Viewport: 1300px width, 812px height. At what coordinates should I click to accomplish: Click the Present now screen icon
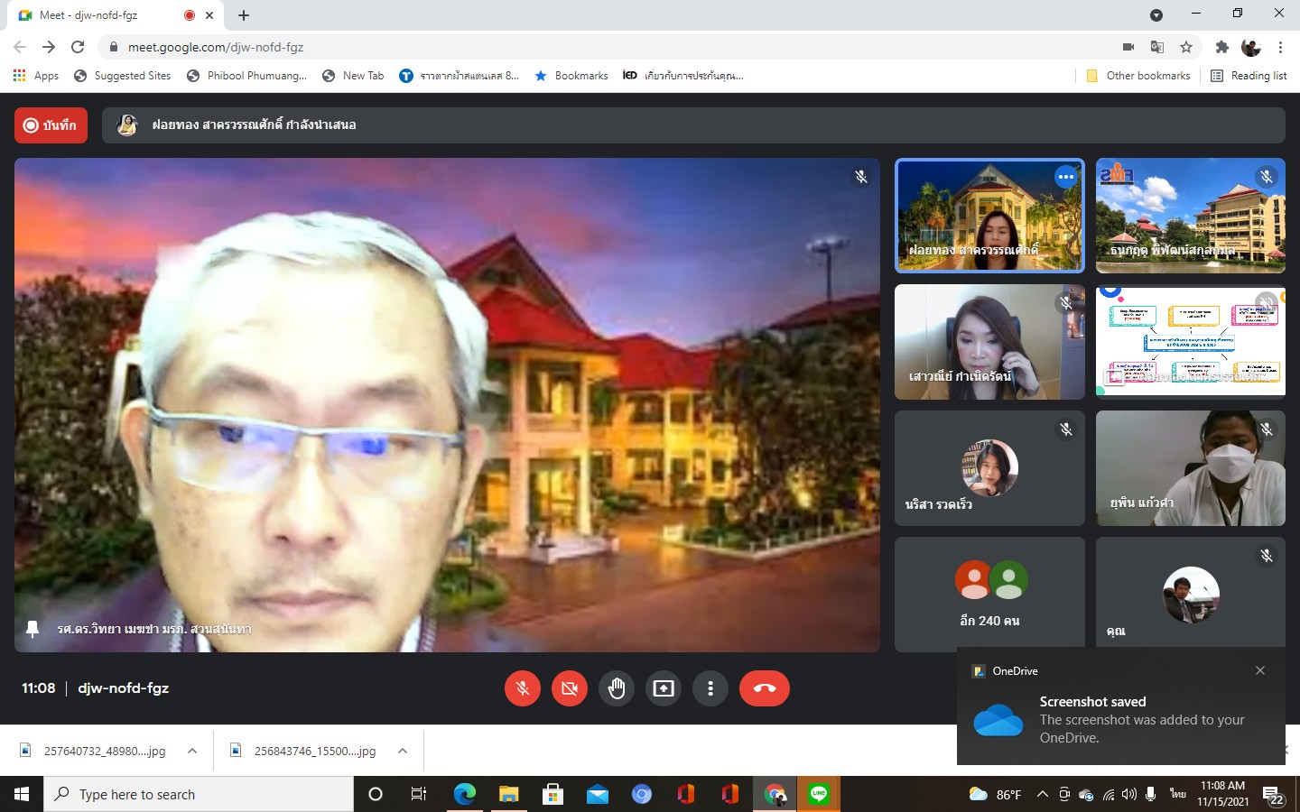[664, 688]
